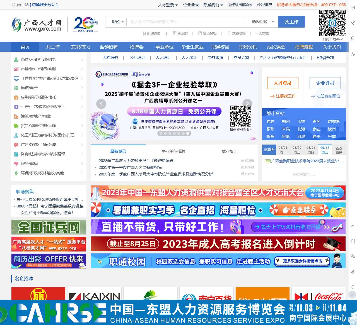Open the 选择职位 category dropdown
Image resolution: width=357 pixels, height=325 pixels.
tap(262, 22)
